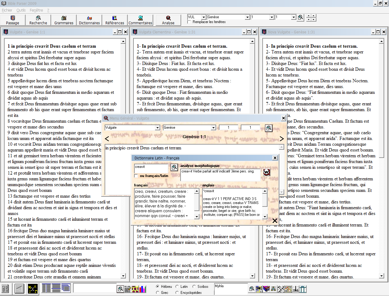Click the Myhla text field

point(231,289)
